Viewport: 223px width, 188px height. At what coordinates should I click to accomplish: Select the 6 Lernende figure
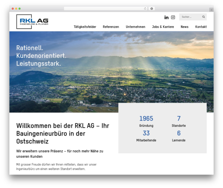(179, 136)
